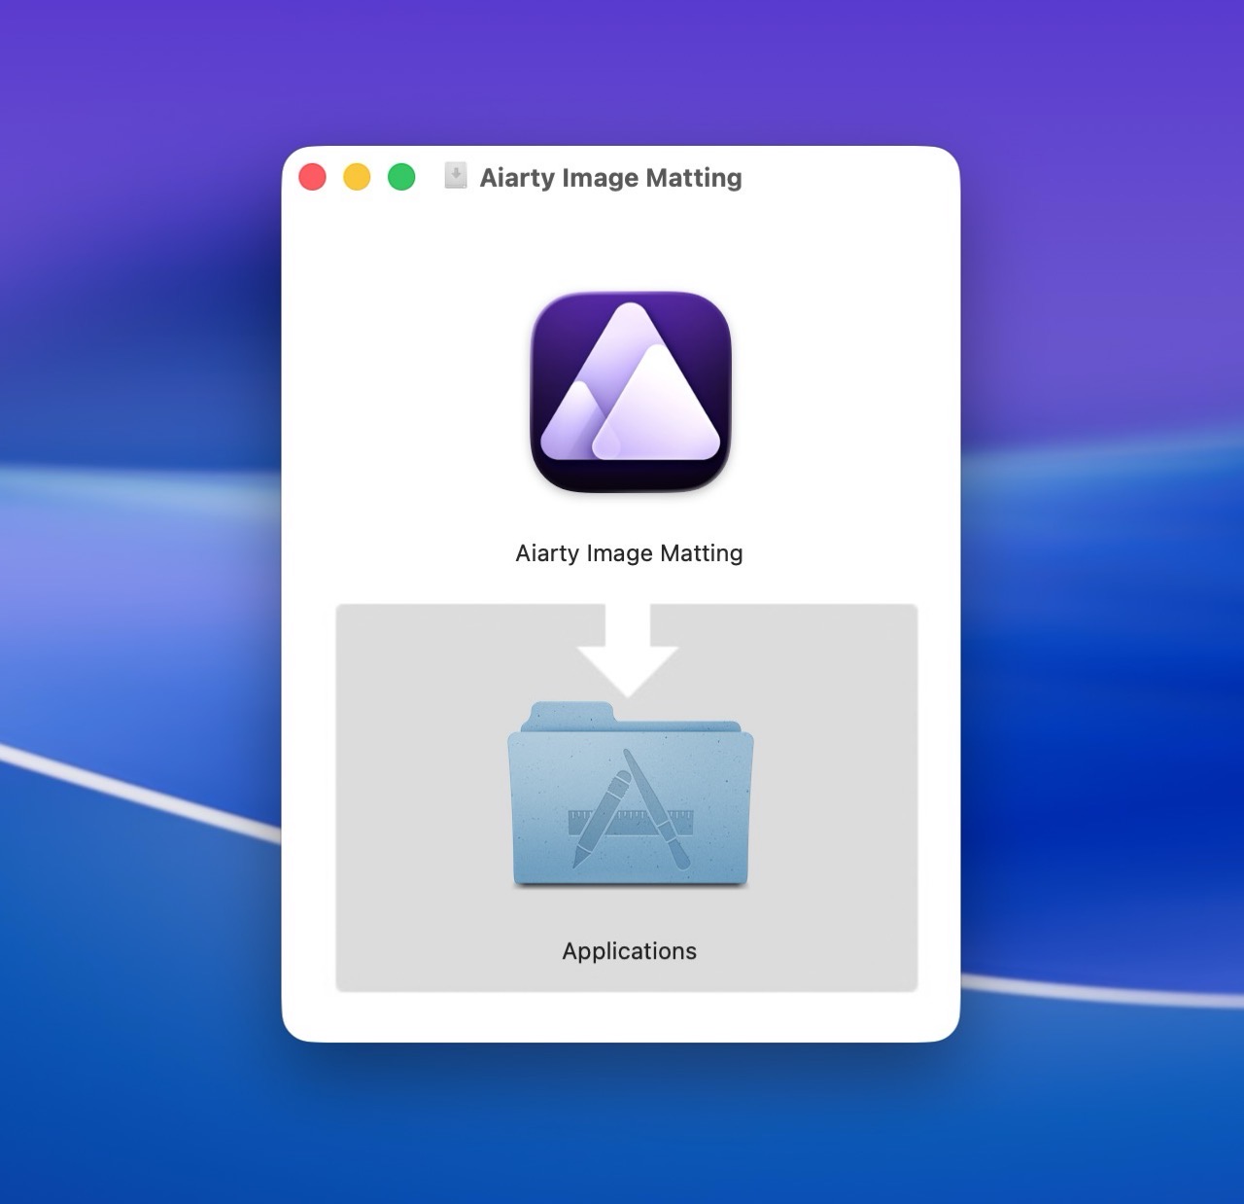This screenshot has height=1204, width=1244.
Task: Select the "Applications" folder name label
Action: click(629, 951)
